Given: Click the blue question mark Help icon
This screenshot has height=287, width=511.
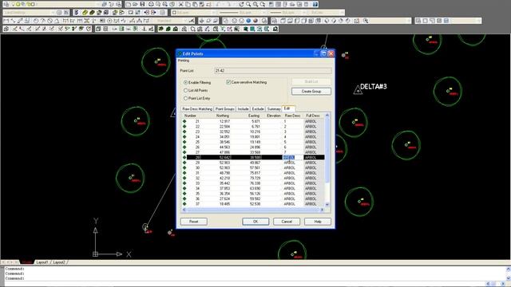Looking at the screenshot, I should (315, 4).
